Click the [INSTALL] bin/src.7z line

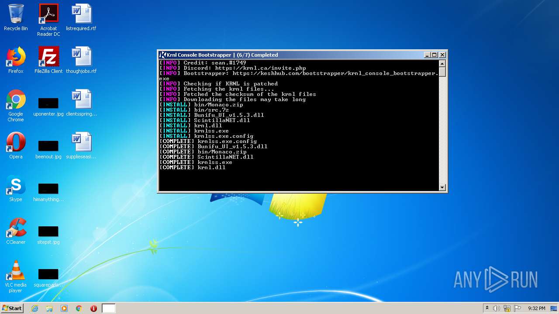click(194, 110)
